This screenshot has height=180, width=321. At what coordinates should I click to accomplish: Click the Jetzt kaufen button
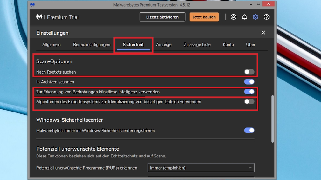(204, 17)
